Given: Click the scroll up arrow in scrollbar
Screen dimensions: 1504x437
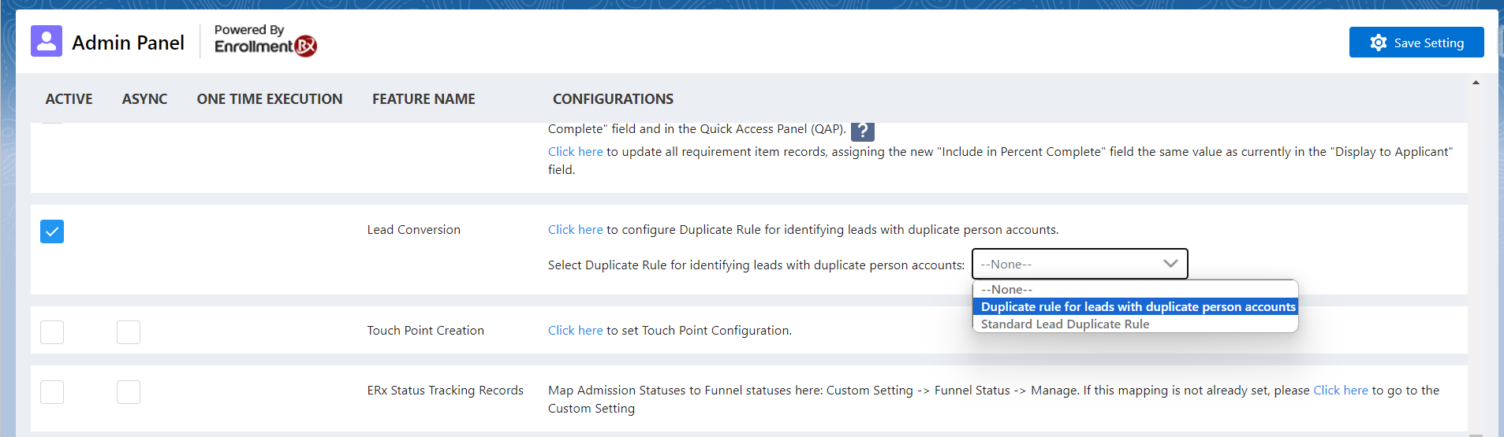Looking at the screenshot, I should pos(1476,83).
